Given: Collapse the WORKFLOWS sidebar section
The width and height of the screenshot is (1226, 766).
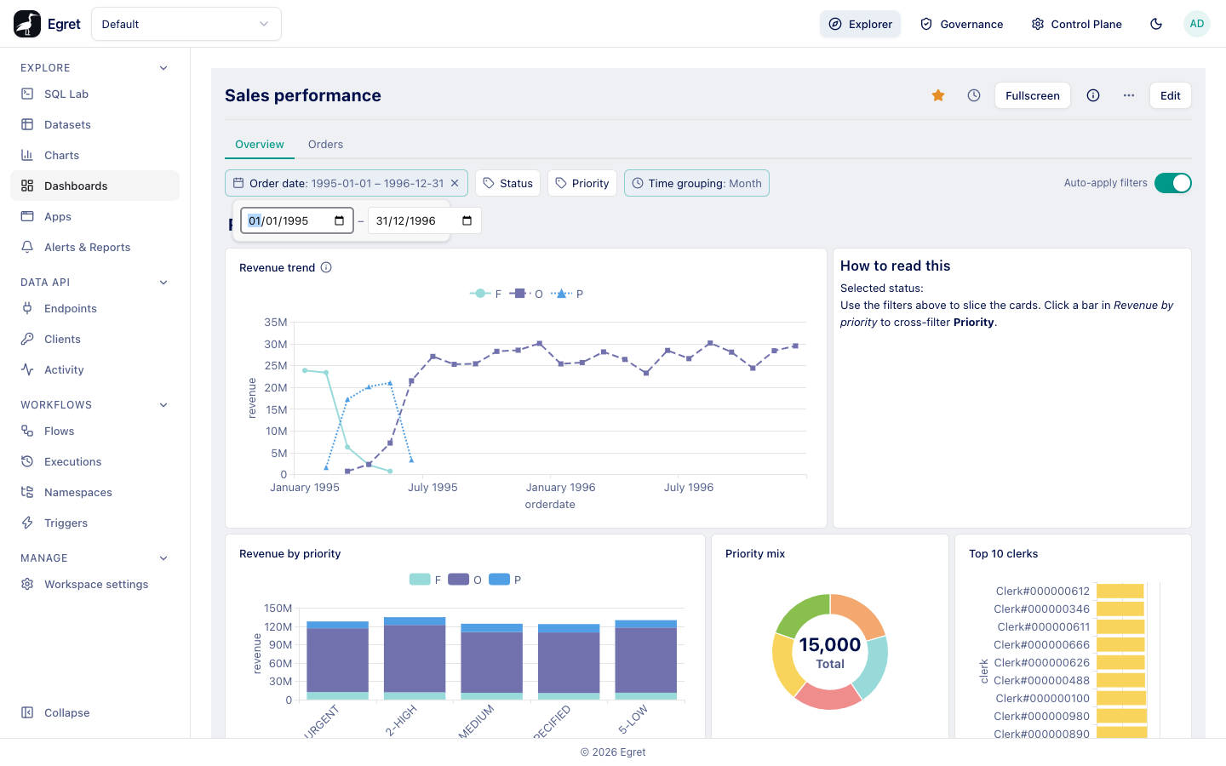Looking at the screenshot, I should [x=163, y=405].
